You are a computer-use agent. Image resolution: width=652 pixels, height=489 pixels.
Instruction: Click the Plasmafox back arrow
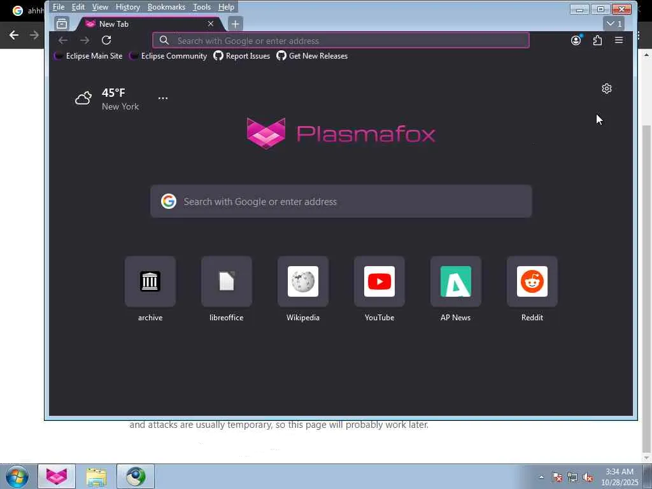coord(63,40)
